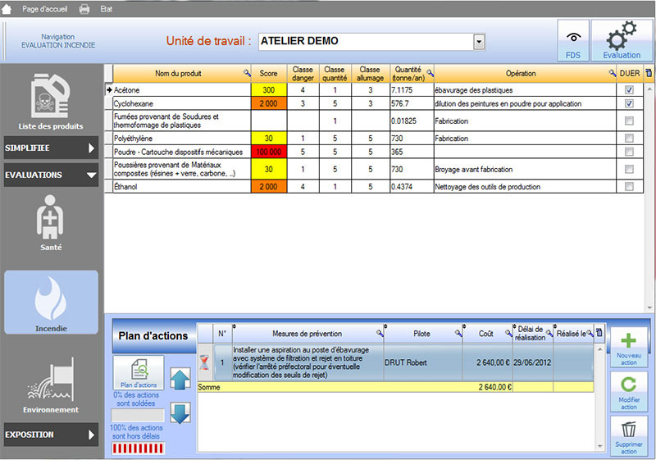Screen dimensions: 656x460
Task: Uncheck DUER checkbox for Acétone
Action: tap(629, 90)
